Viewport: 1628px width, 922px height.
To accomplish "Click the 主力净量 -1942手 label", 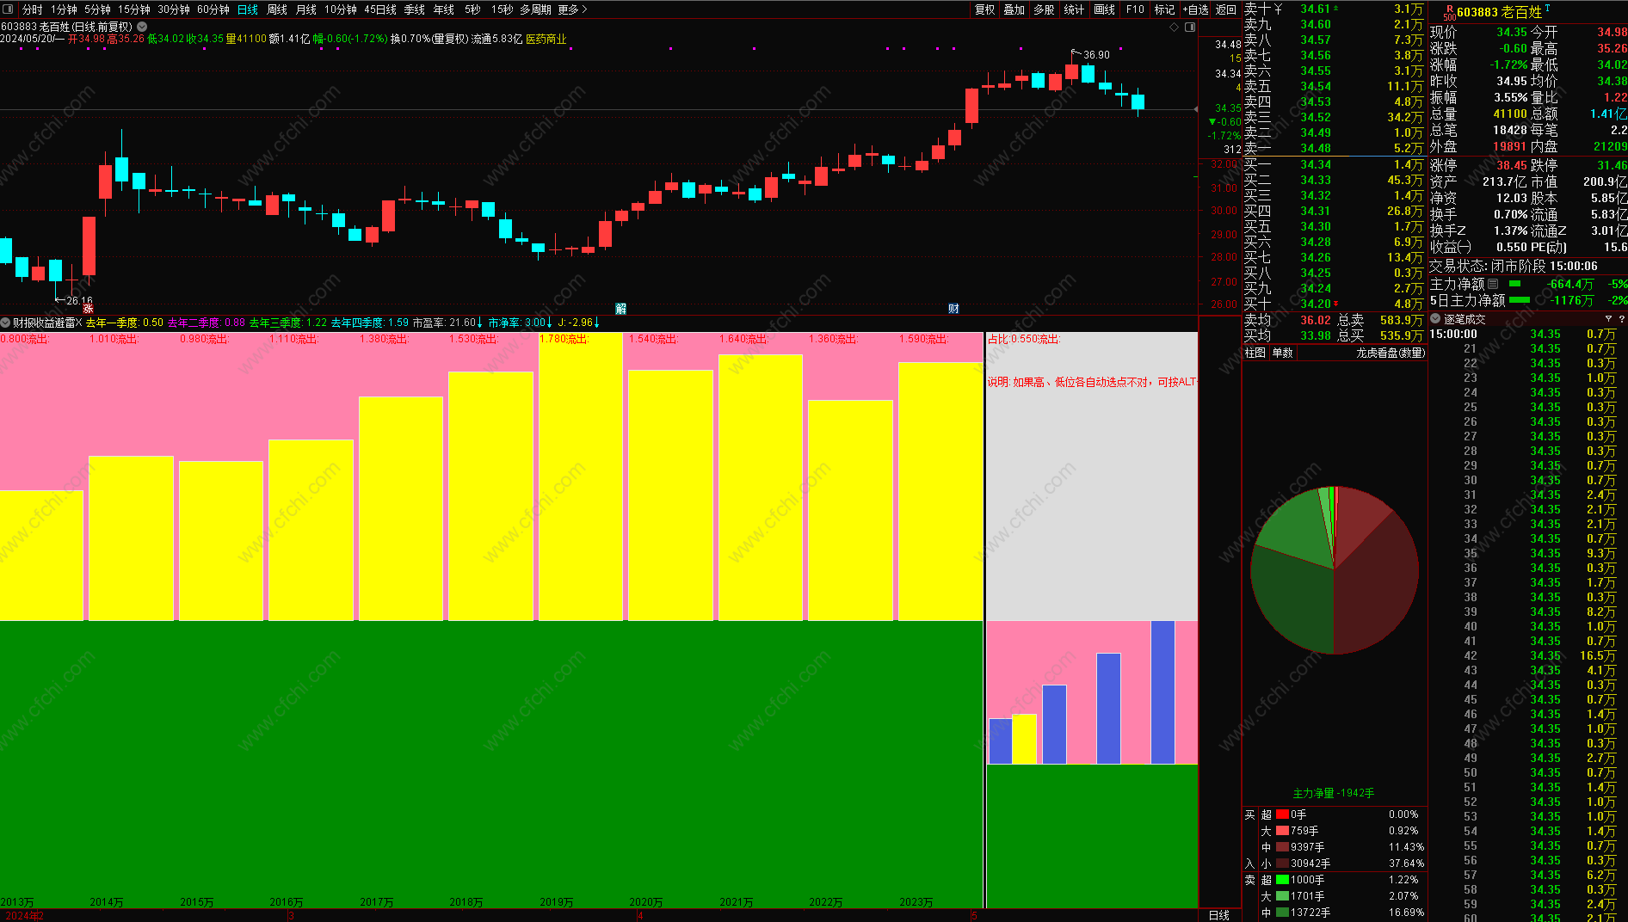I will click(x=1334, y=793).
